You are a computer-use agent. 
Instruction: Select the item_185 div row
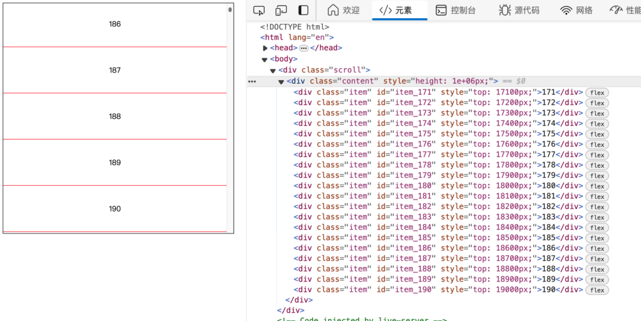(x=438, y=238)
